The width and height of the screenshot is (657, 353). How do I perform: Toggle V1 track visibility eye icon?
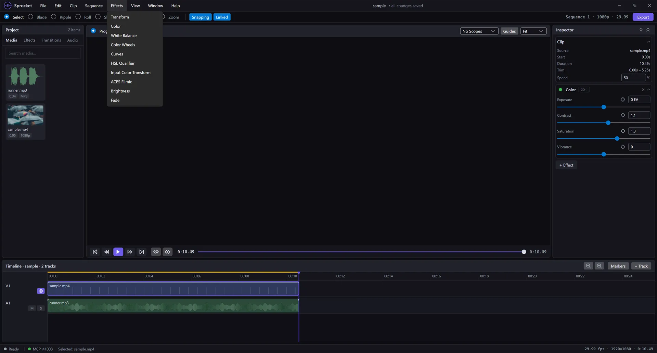(41, 291)
